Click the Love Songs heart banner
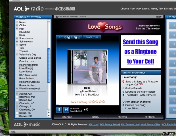176x136 pixels. pyautogui.click(x=105, y=27)
